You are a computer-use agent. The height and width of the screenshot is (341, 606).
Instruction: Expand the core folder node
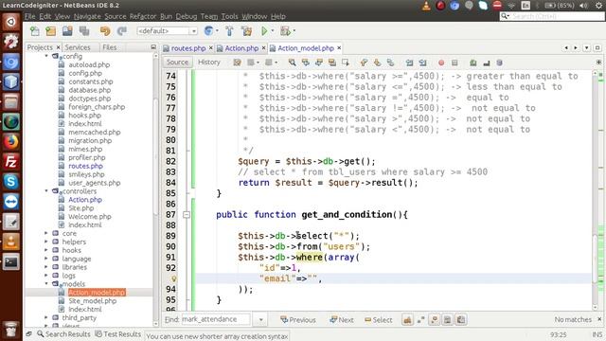(x=46, y=233)
